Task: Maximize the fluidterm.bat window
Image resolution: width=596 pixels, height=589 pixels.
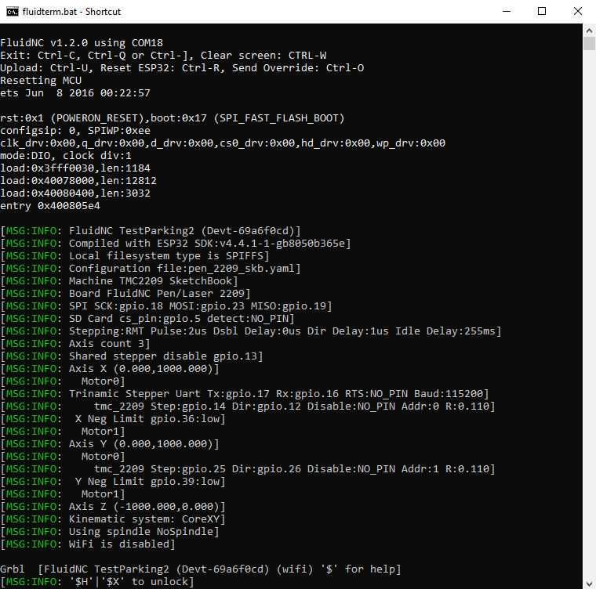Action: coord(542,12)
